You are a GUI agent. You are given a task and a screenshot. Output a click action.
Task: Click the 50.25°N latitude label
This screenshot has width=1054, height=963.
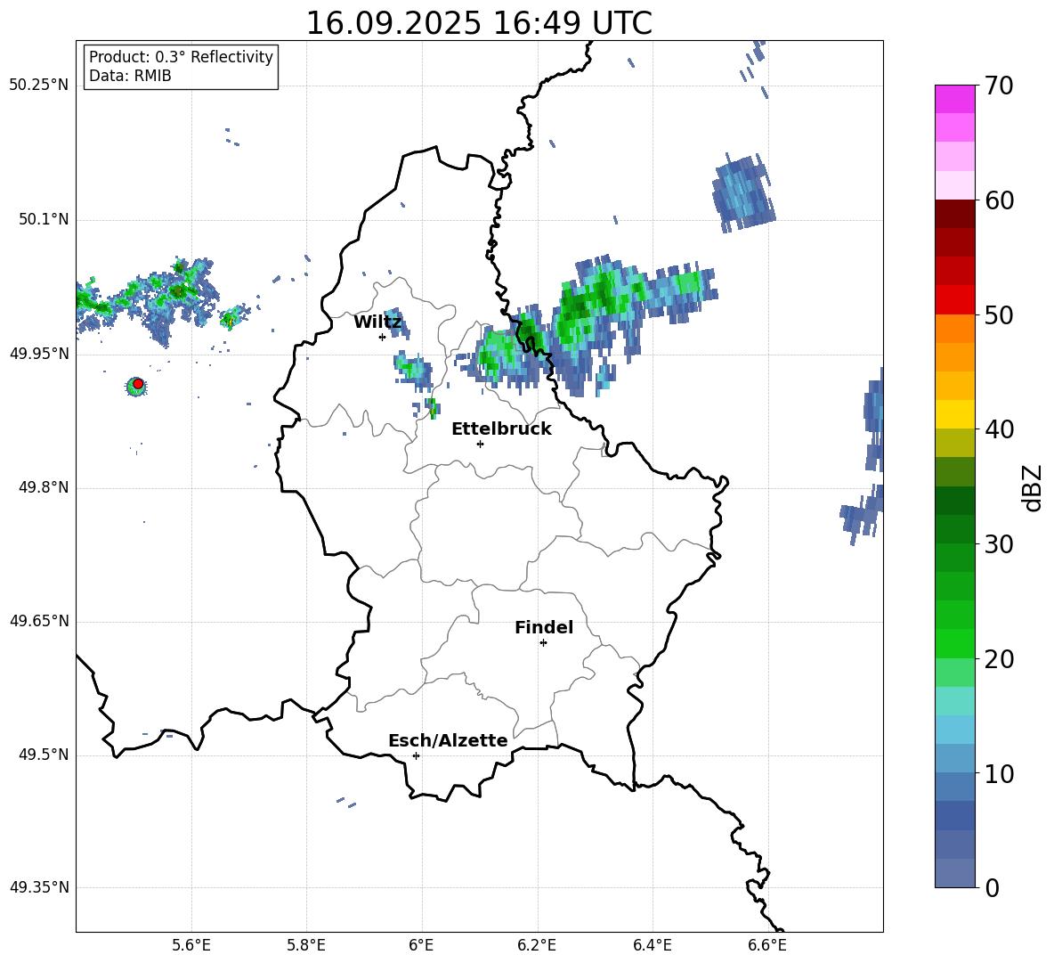click(39, 86)
